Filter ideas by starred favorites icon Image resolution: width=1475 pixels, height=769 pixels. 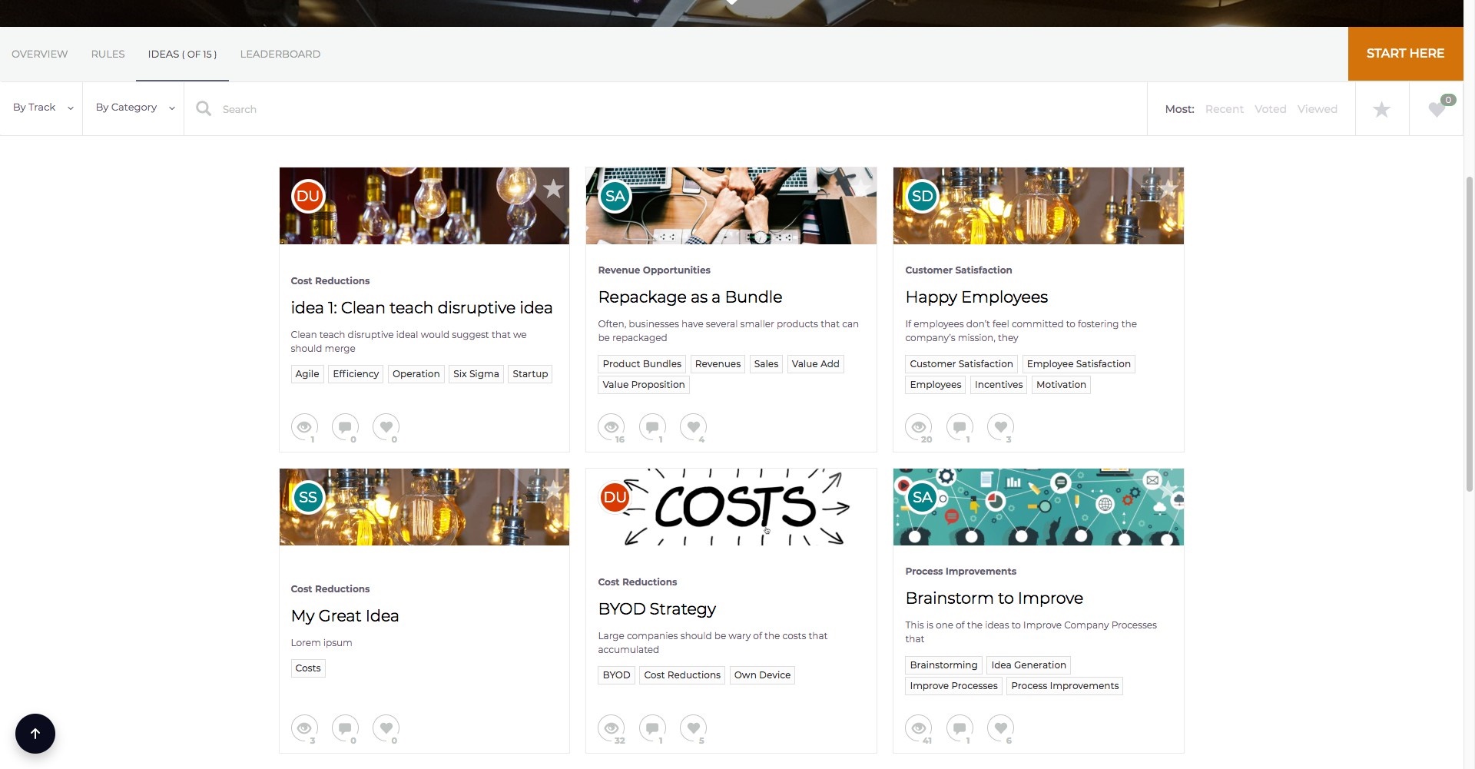point(1381,109)
